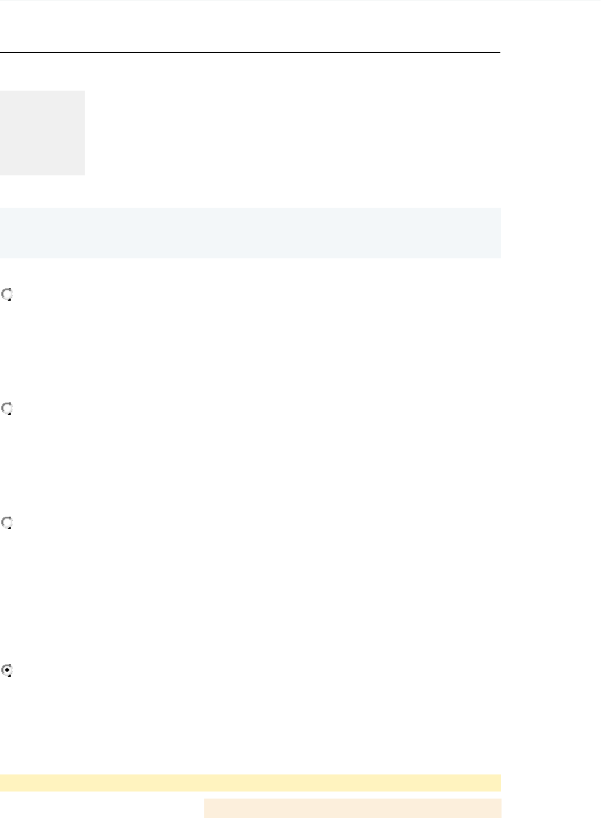Click the pale blue box below gray square
The image size is (601, 818).
[x=250, y=232]
